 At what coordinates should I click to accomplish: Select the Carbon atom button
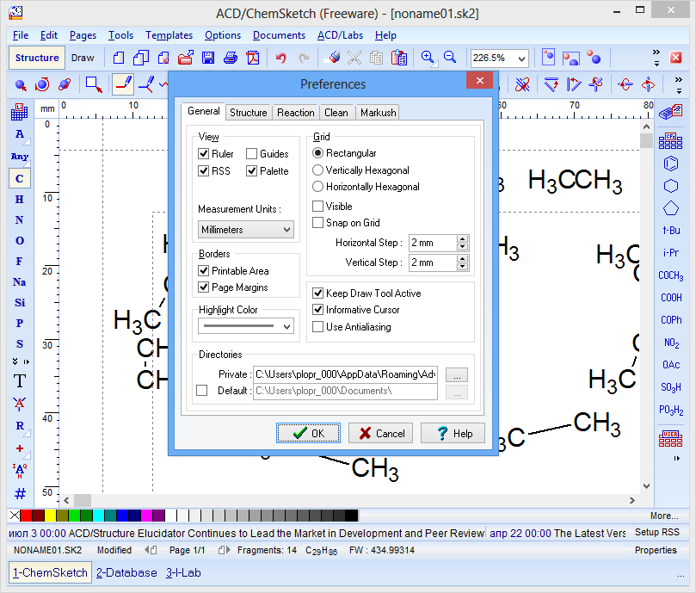[20, 178]
